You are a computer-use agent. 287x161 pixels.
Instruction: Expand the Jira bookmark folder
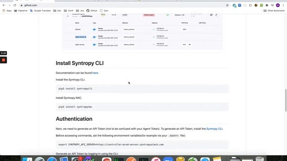click(x=80, y=11)
